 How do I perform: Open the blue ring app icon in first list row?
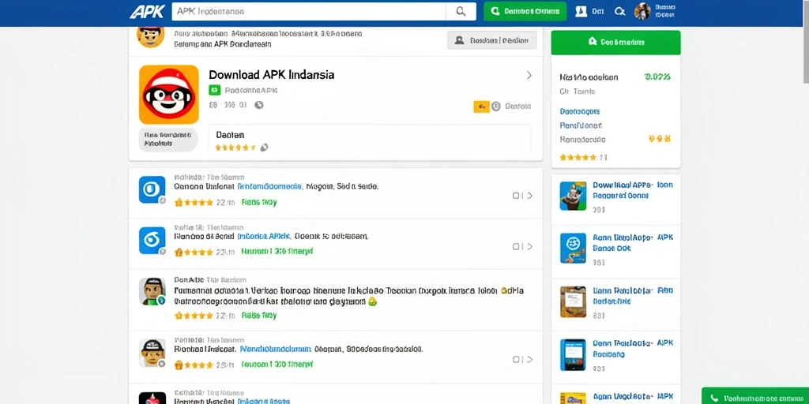[152, 189]
